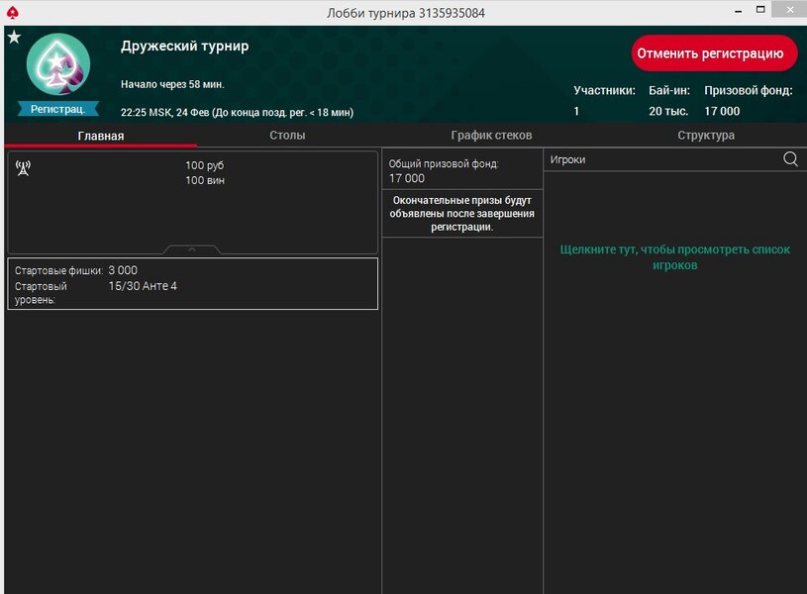
Task: Switch to the Структура tab
Action: pyautogui.click(x=706, y=136)
